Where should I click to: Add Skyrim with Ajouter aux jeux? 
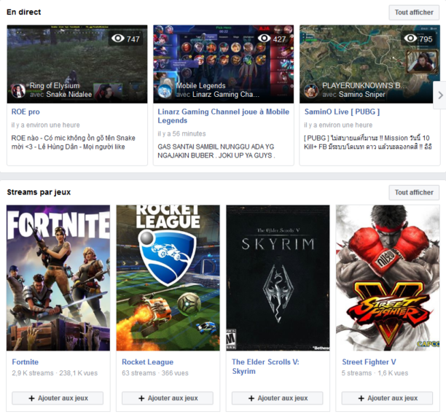(x=278, y=398)
